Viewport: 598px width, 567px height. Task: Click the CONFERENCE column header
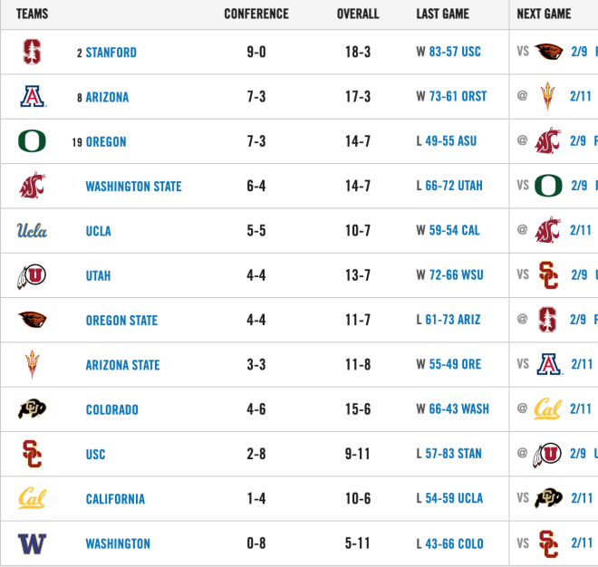click(256, 14)
